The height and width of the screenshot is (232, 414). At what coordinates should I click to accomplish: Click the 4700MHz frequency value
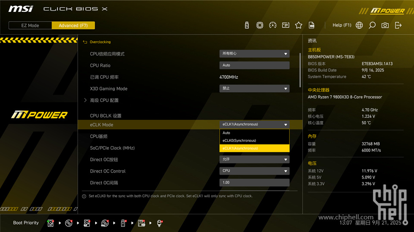229,77
